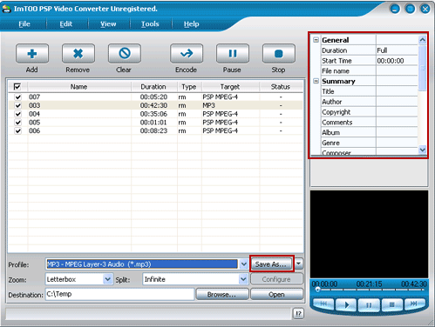Viewport: 435px width, 327px height.
Task: Click the Open destination folder button
Action: point(276,295)
